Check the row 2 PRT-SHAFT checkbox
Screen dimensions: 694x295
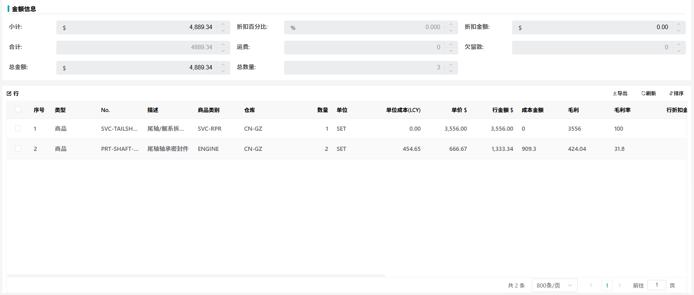coord(18,149)
